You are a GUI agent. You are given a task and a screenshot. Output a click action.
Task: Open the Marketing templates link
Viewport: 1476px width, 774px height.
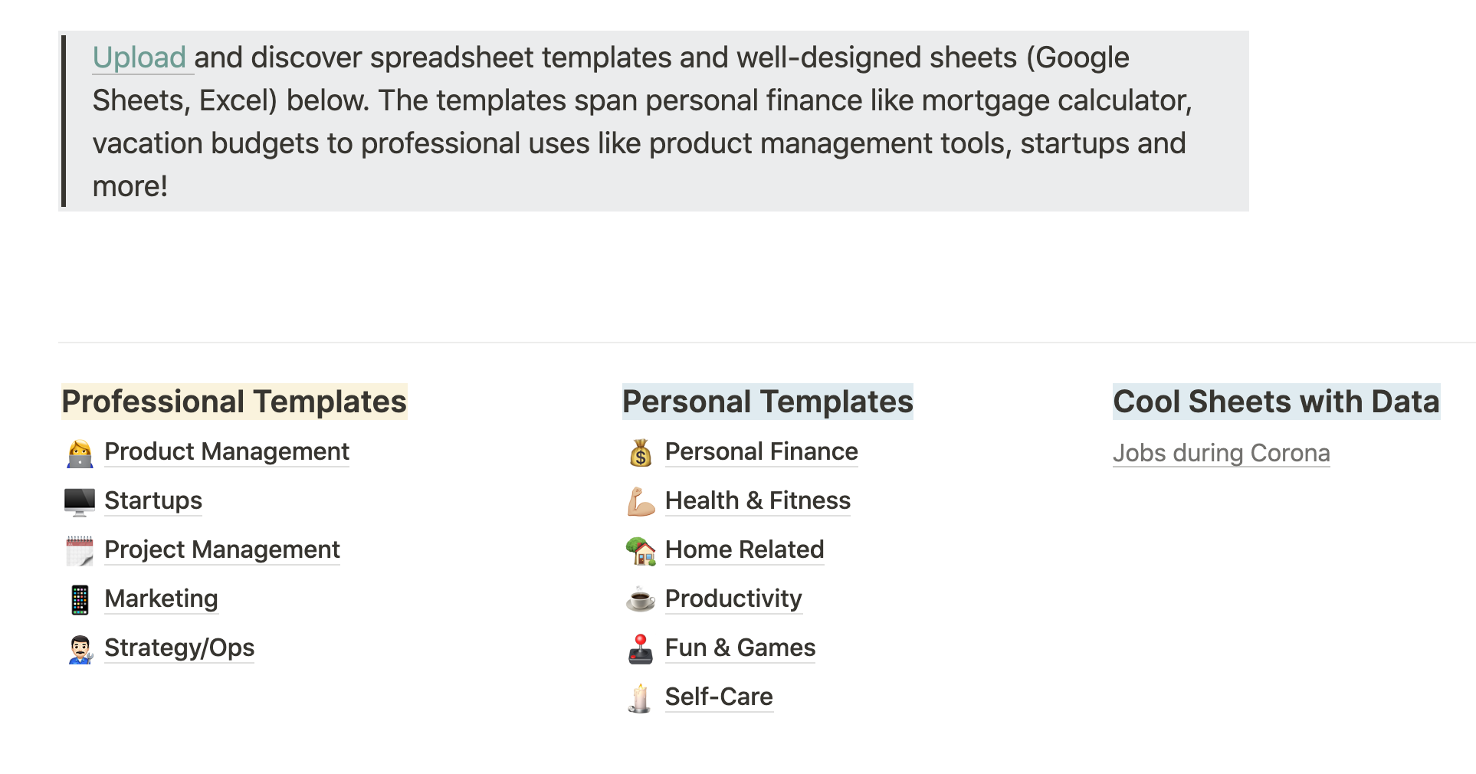(x=161, y=599)
